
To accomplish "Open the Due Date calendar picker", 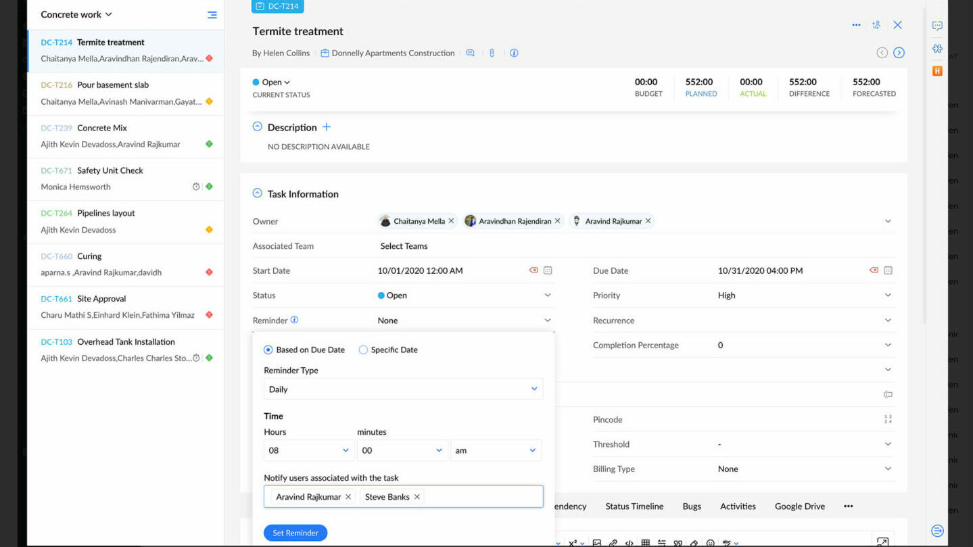I will point(888,270).
